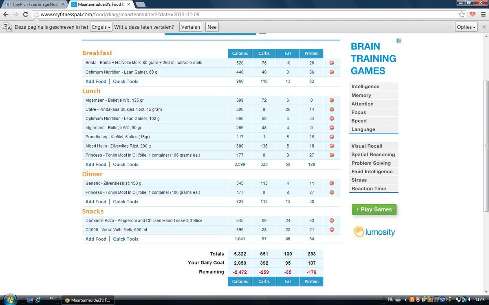This screenshot has height=305, width=489.
Task: Click the green Play Games button
Action: pyautogui.click(x=374, y=209)
